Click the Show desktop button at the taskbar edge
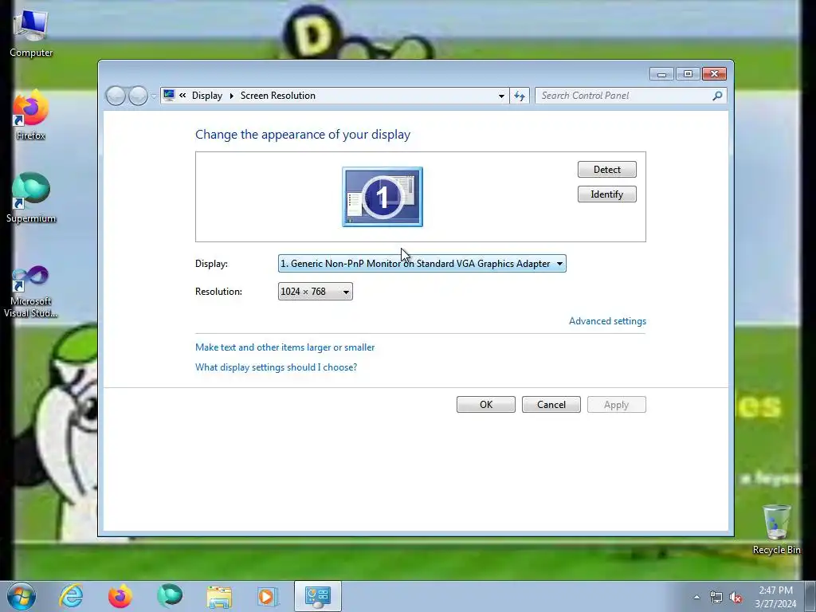Image resolution: width=816 pixels, height=612 pixels. pyautogui.click(x=810, y=596)
